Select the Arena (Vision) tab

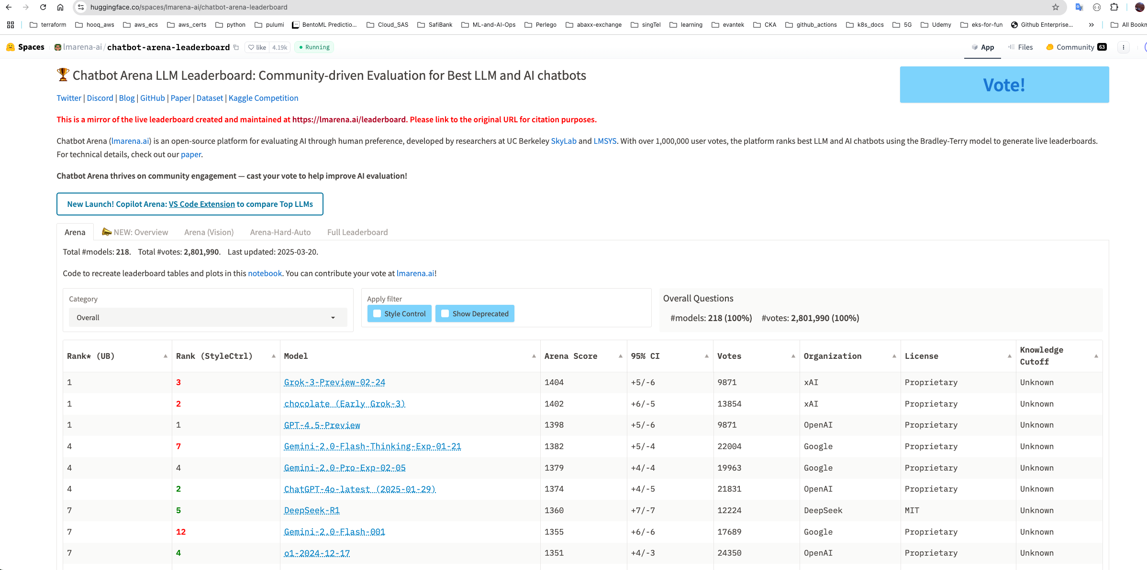(209, 232)
